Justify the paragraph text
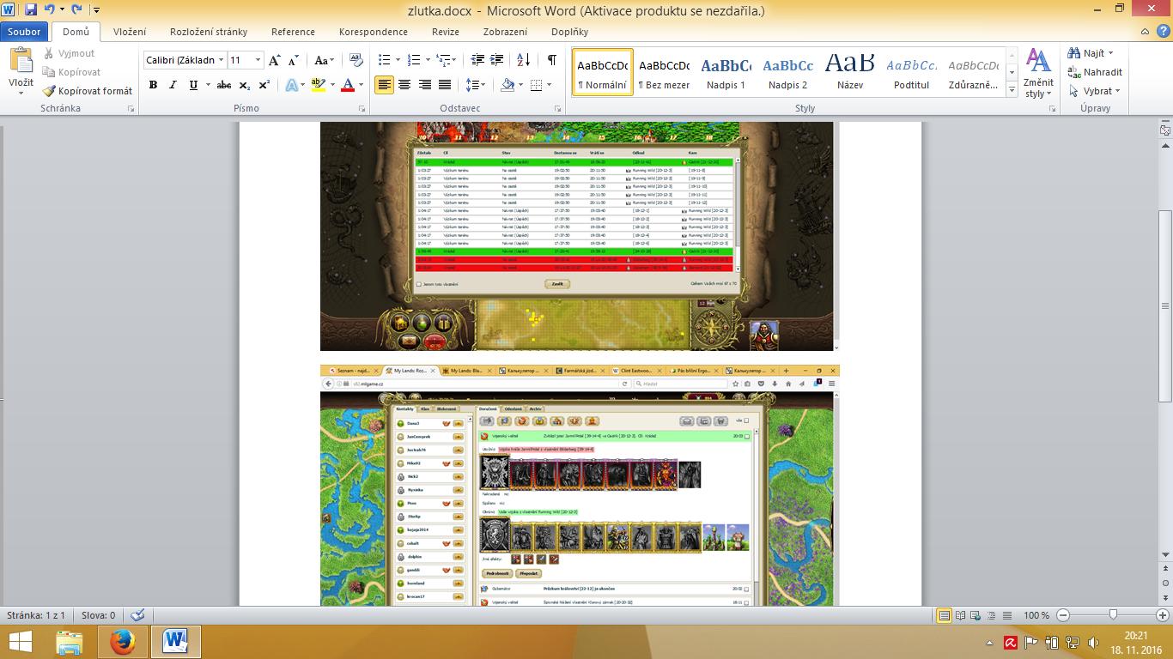Image resolution: width=1173 pixels, height=659 pixels. 445,85
